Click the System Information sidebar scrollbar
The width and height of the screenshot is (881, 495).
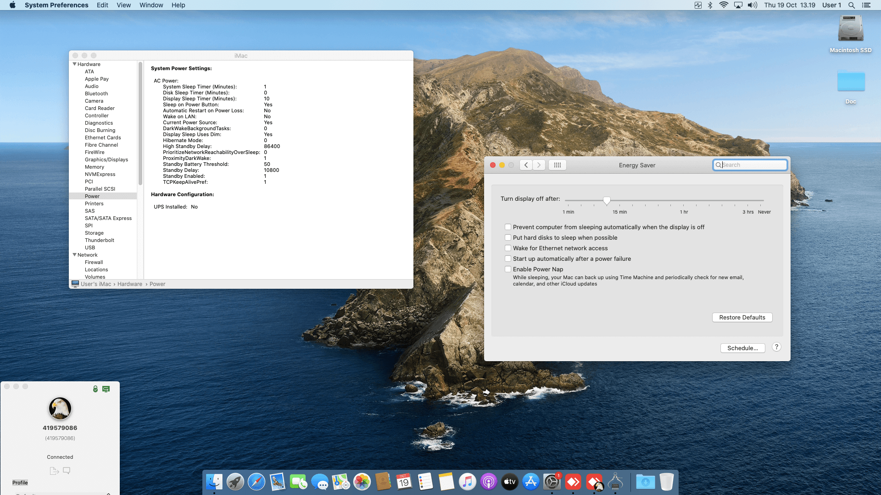click(140, 123)
